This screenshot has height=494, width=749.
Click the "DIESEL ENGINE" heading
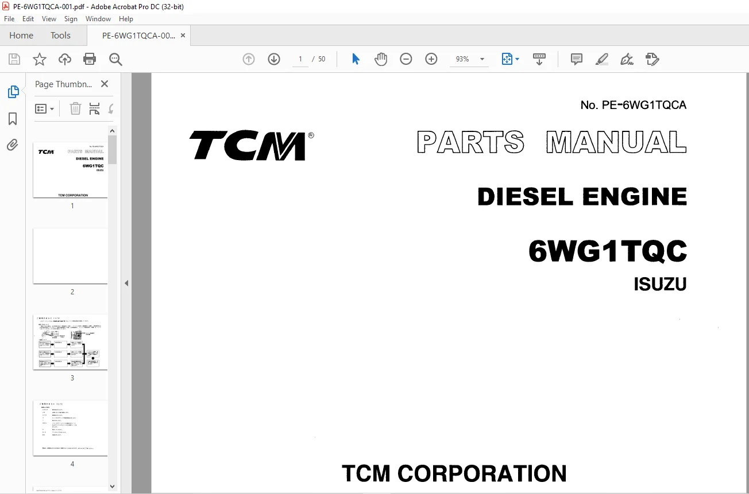point(582,197)
